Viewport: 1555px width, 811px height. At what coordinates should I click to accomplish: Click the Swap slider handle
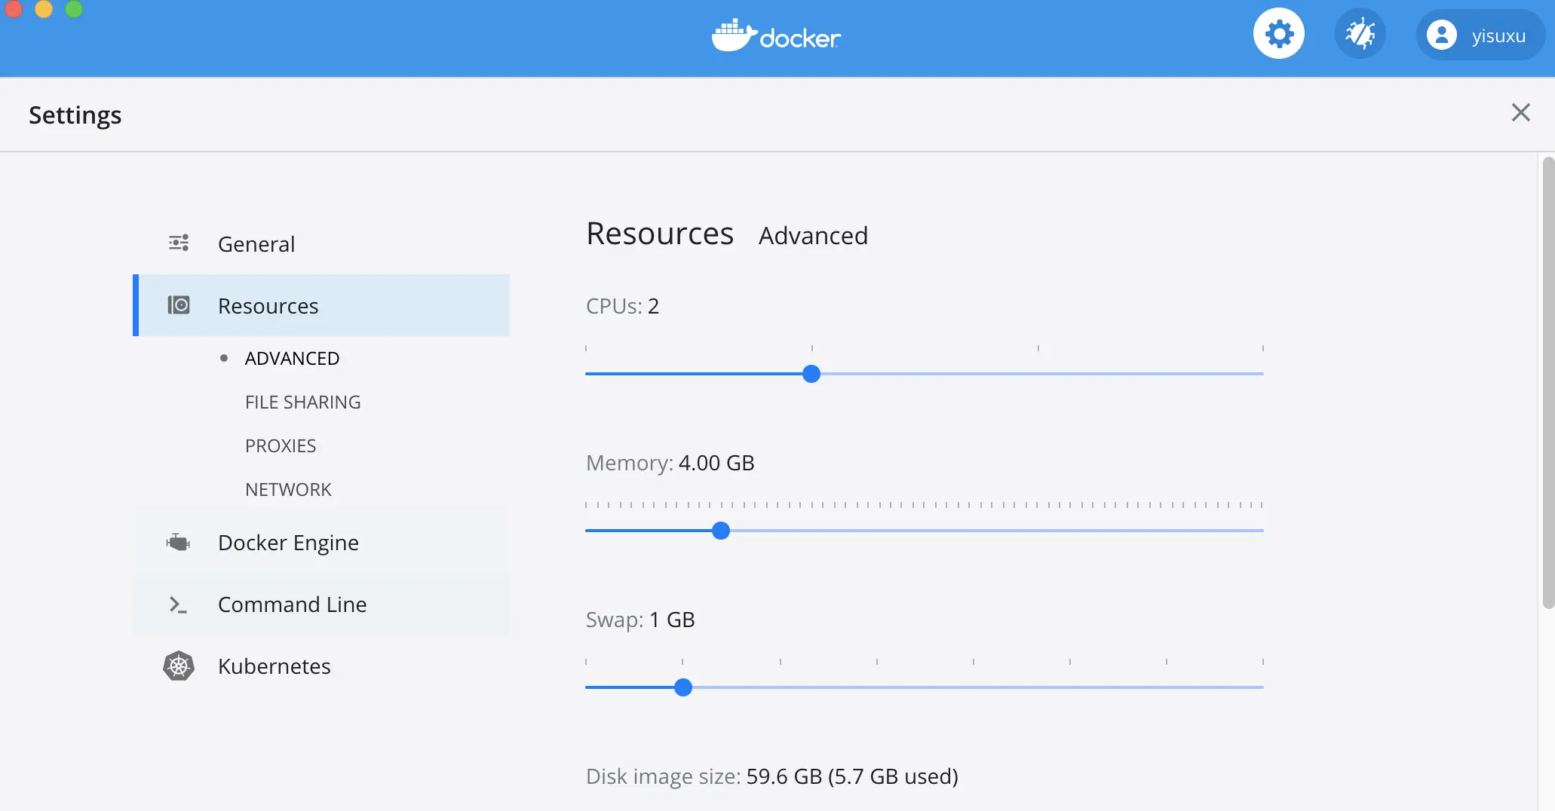pos(683,687)
